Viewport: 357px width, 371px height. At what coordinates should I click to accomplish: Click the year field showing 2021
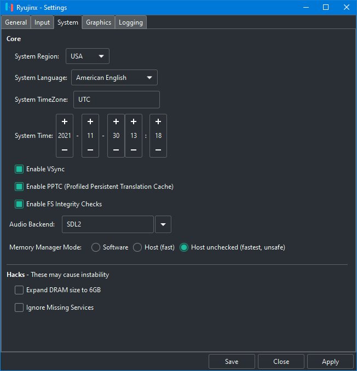pyautogui.click(x=65, y=136)
